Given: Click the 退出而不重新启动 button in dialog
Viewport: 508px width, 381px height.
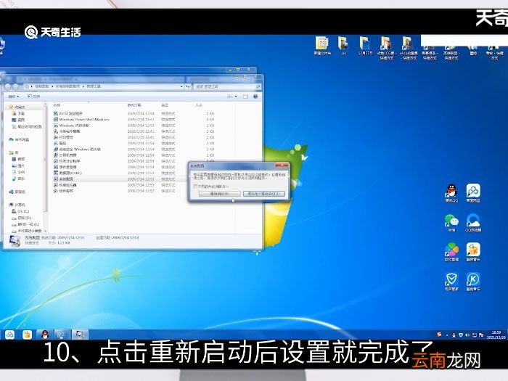Looking at the screenshot, I should pyautogui.click(x=264, y=194).
